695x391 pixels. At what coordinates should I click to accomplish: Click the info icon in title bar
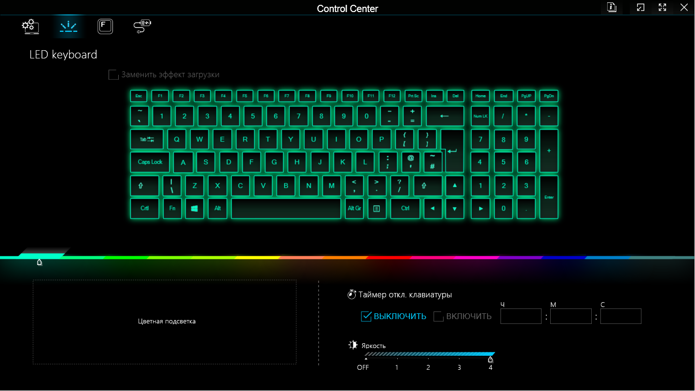pos(612,7)
